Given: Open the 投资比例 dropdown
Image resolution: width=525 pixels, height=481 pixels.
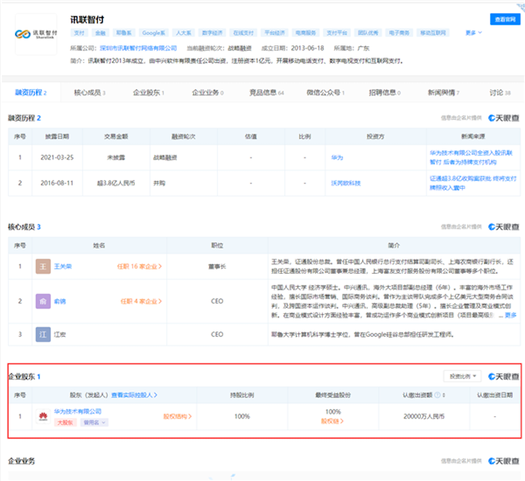Looking at the screenshot, I should [462, 376].
